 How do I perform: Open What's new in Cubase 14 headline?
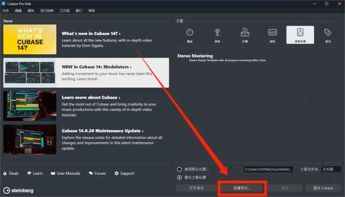point(91,33)
